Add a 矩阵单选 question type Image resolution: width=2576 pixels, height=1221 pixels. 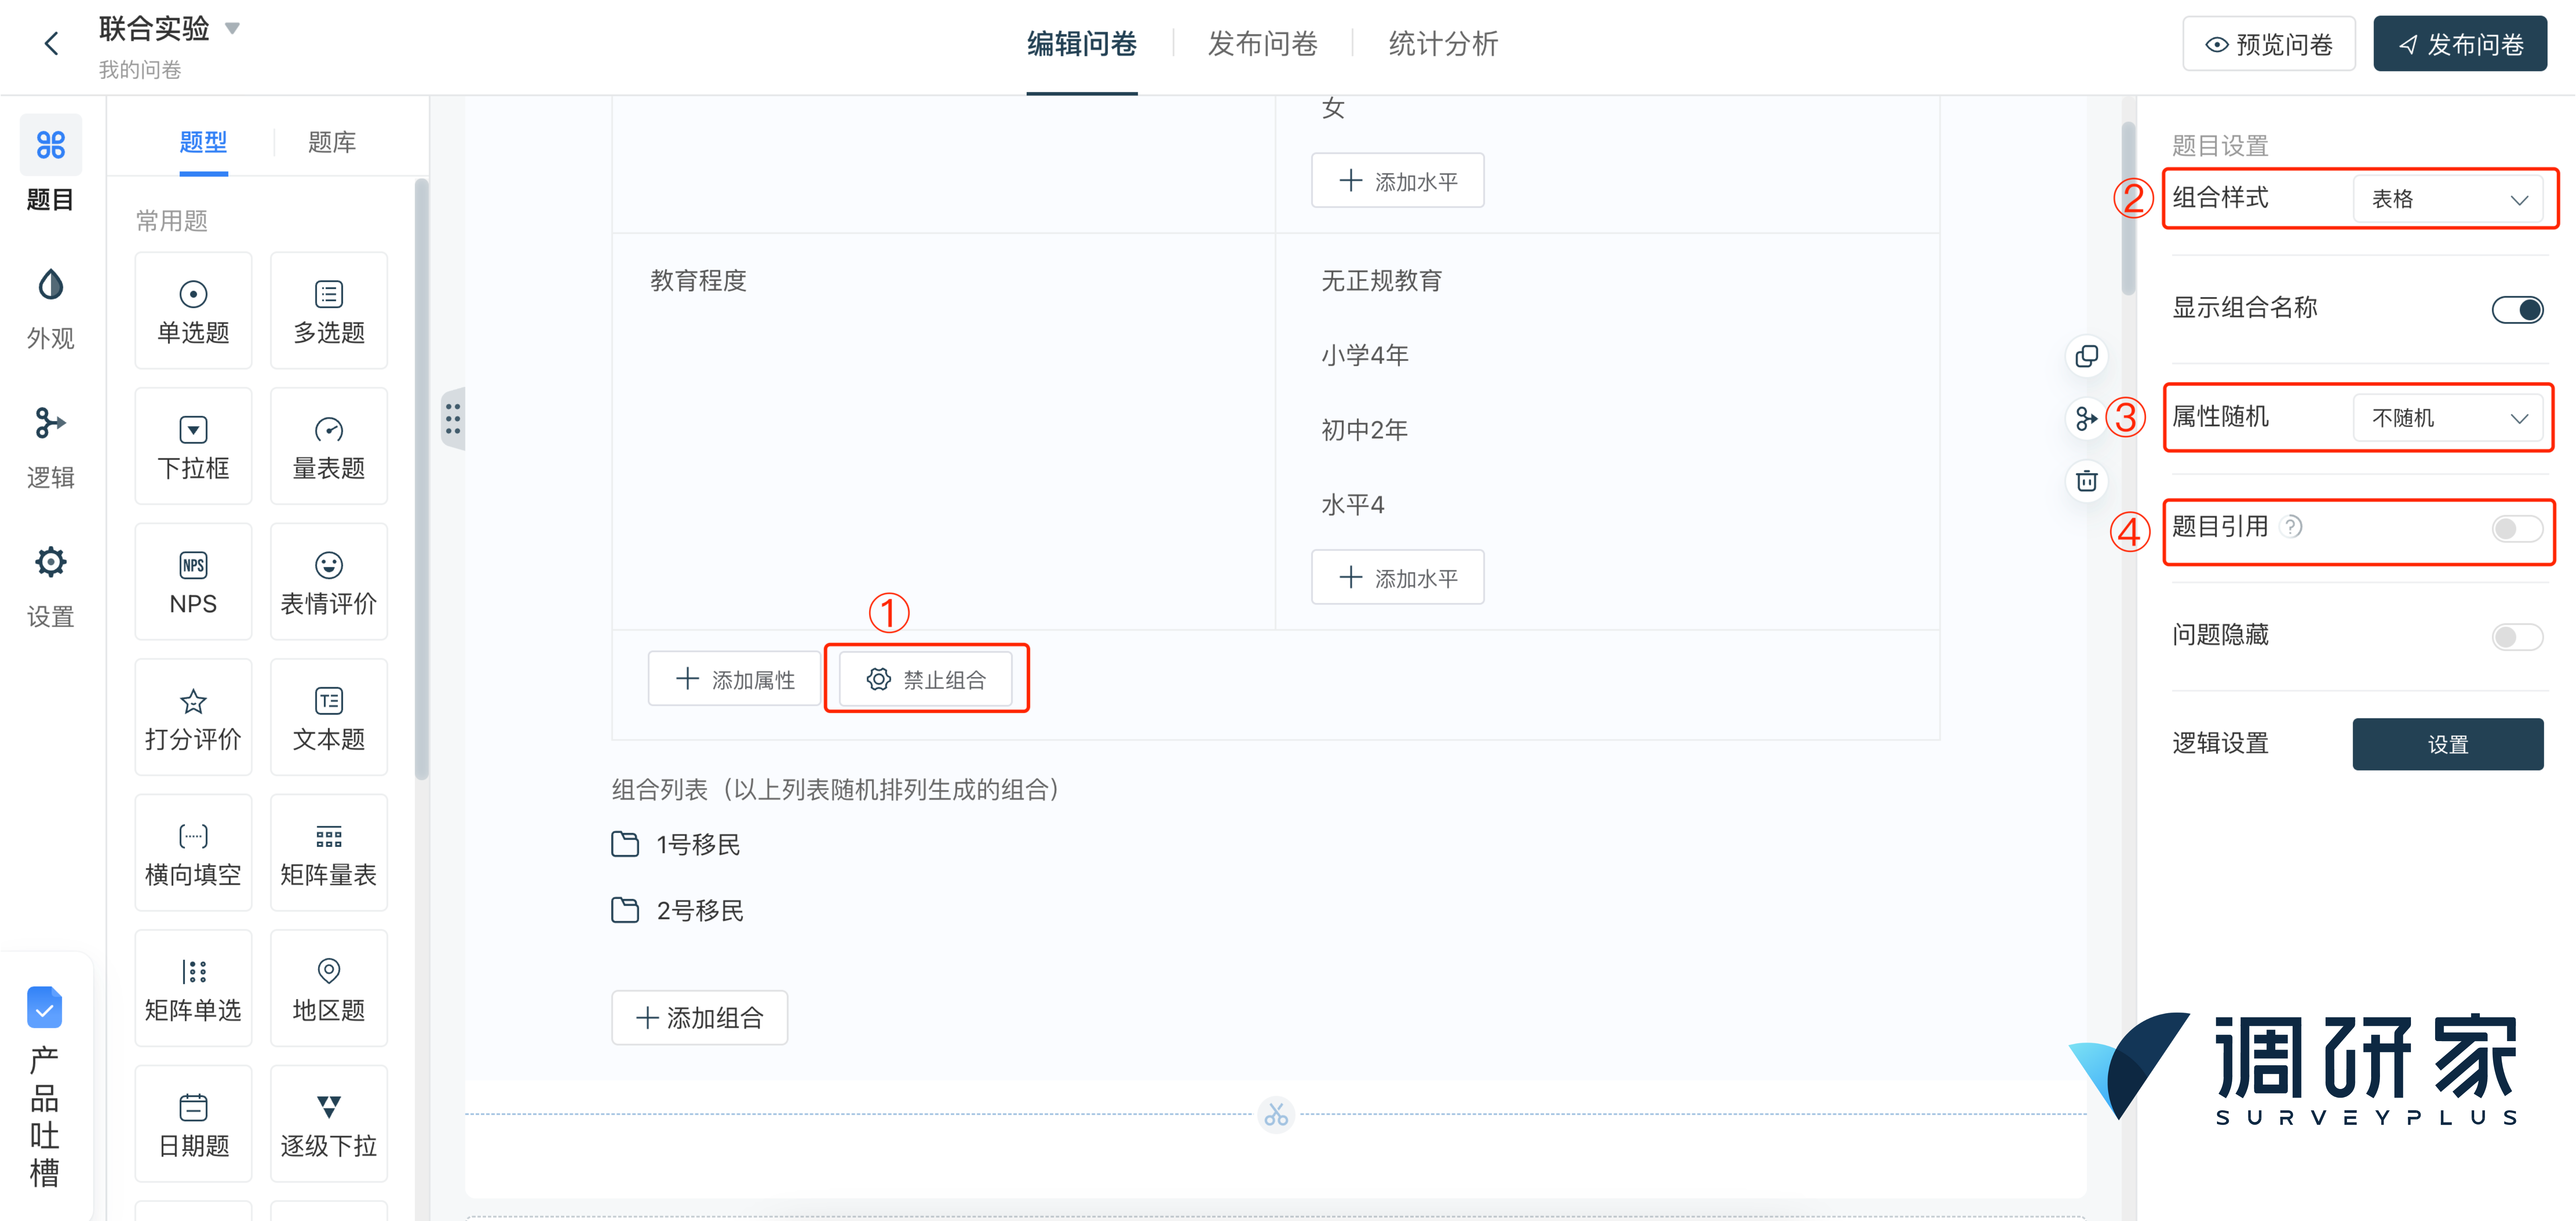pyautogui.click(x=193, y=988)
